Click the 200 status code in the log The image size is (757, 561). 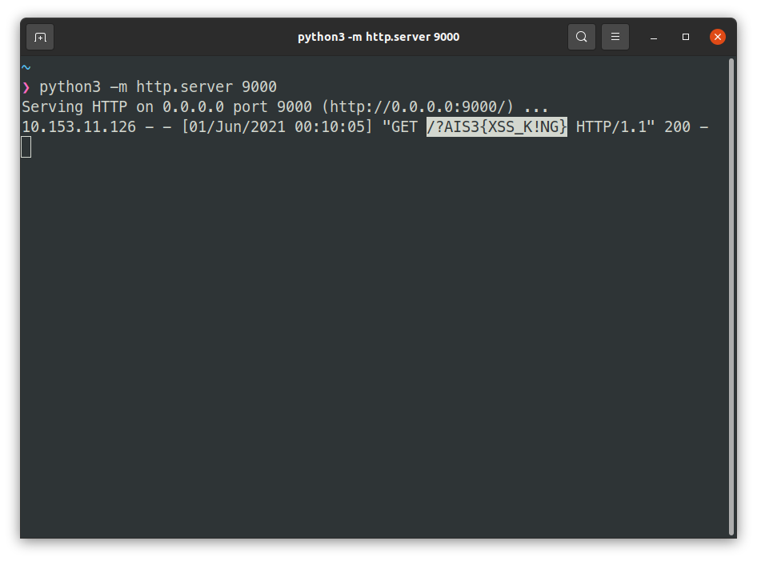[677, 126]
